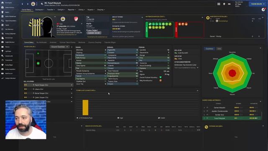The width and height of the screenshot is (268, 151).
Task: Open hamburger menu icon at top right
Action: coord(219,4)
